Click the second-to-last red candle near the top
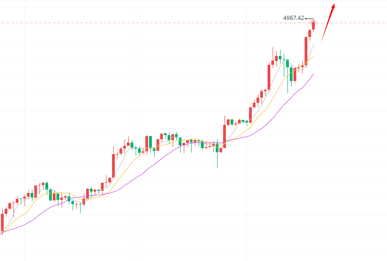Image resolution: width=387 pixels, height=261 pixels. (310, 33)
